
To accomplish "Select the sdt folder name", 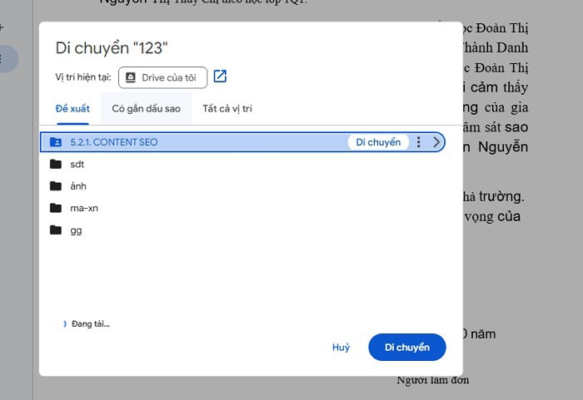I will click(x=77, y=164).
